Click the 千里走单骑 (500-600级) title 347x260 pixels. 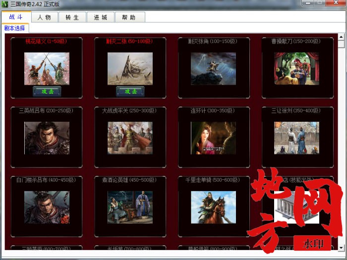click(x=213, y=180)
